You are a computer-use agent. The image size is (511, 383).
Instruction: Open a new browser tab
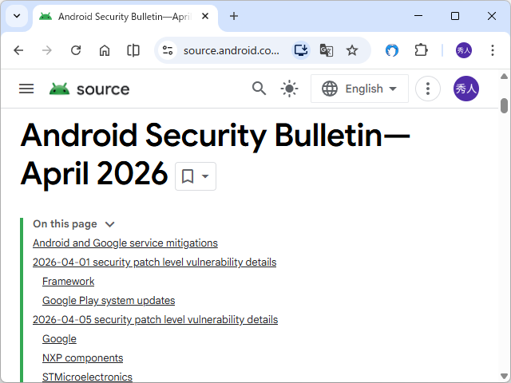tap(234, 16)
